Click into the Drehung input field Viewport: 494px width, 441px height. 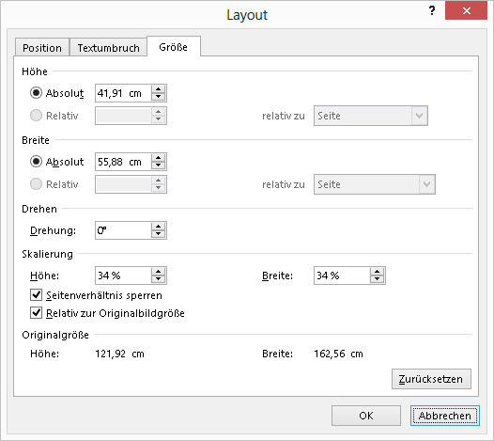point(123,230)
